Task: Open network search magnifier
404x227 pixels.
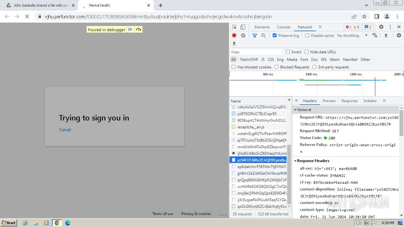Action: pos(263,35)
